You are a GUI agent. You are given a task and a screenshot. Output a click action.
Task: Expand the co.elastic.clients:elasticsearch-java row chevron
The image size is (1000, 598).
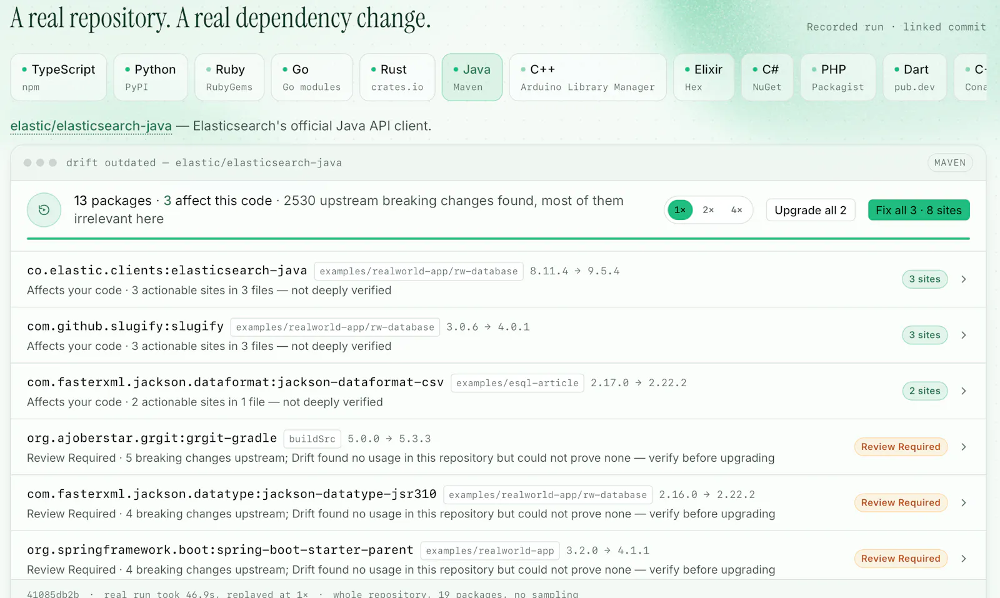(964, 279)
